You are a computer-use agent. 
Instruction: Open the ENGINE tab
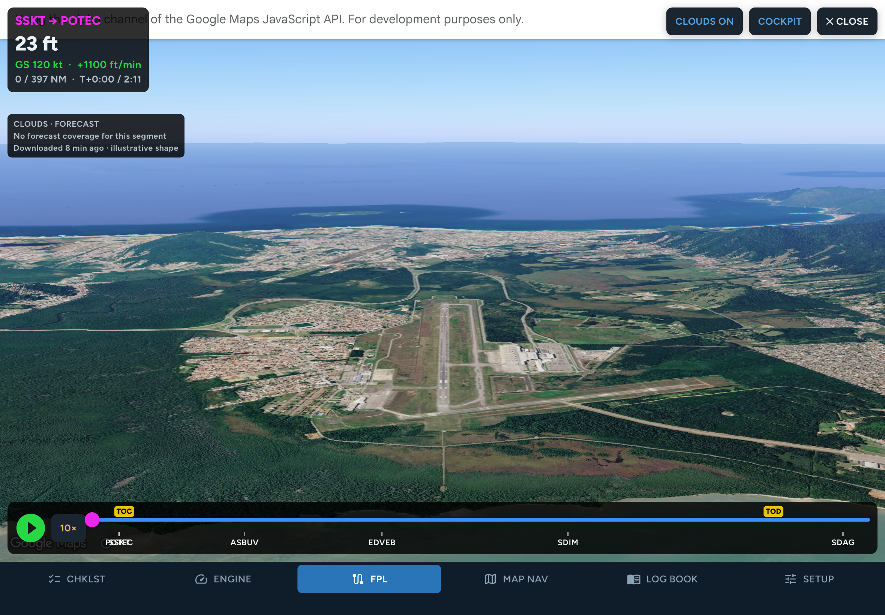coord(223,579)
